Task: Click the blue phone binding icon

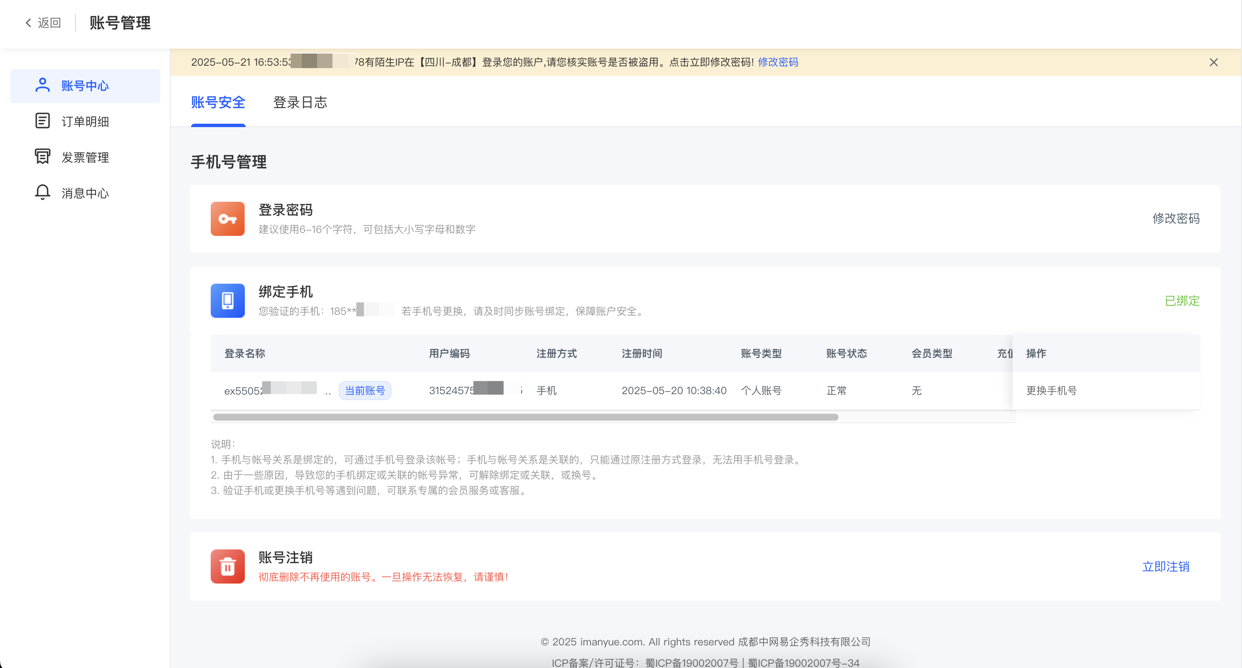Action: click(x=228, y=300)
